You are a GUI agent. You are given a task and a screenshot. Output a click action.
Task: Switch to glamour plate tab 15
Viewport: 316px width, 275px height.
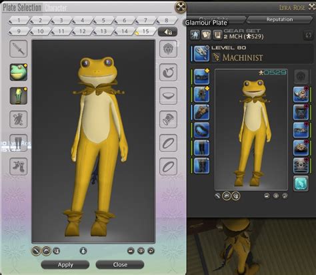145,31
